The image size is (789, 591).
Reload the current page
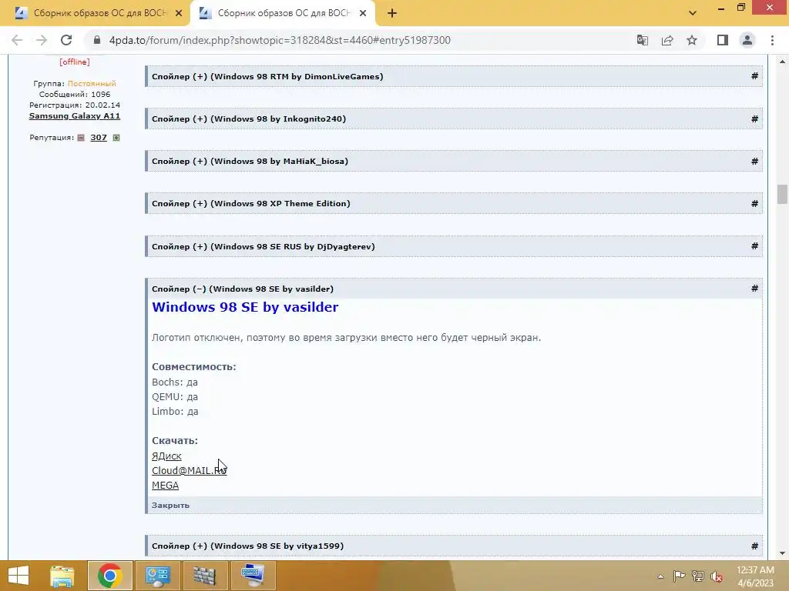[x=66, y=40]
